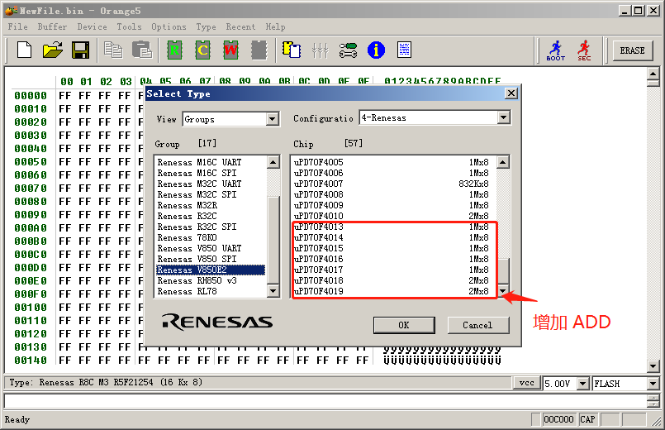Select chip uPD70F4015 in the list
Viewport: 665px width, 430px height.
(x=319, y=249)
